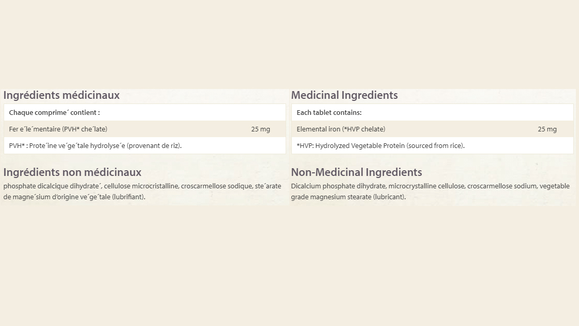Click the 'de magnésium d'origine végétale' line
This screenshot has height=326, width=579.
tap(74, 197)
